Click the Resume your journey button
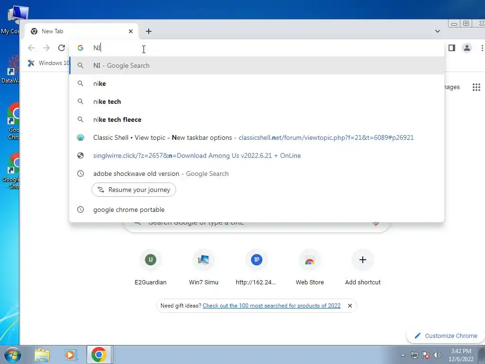The width and height of the screenshot is (485, 364). 134,190
